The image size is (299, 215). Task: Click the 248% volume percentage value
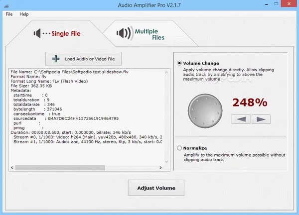click(250, 103)
